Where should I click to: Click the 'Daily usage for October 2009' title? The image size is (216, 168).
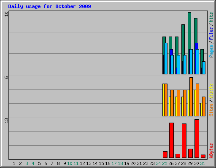point(49,6)
